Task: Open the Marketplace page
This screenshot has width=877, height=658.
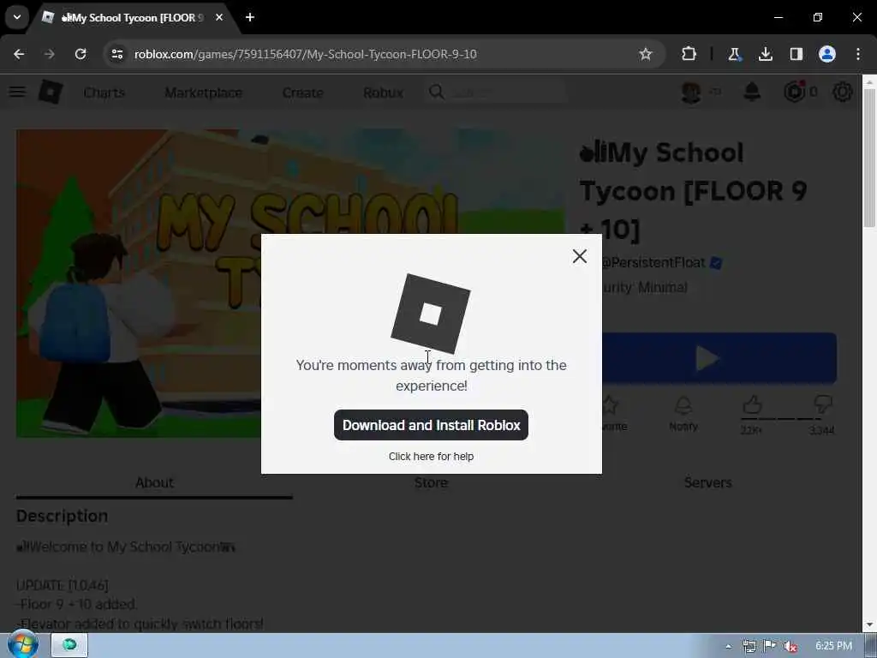Action: [203, 93]
